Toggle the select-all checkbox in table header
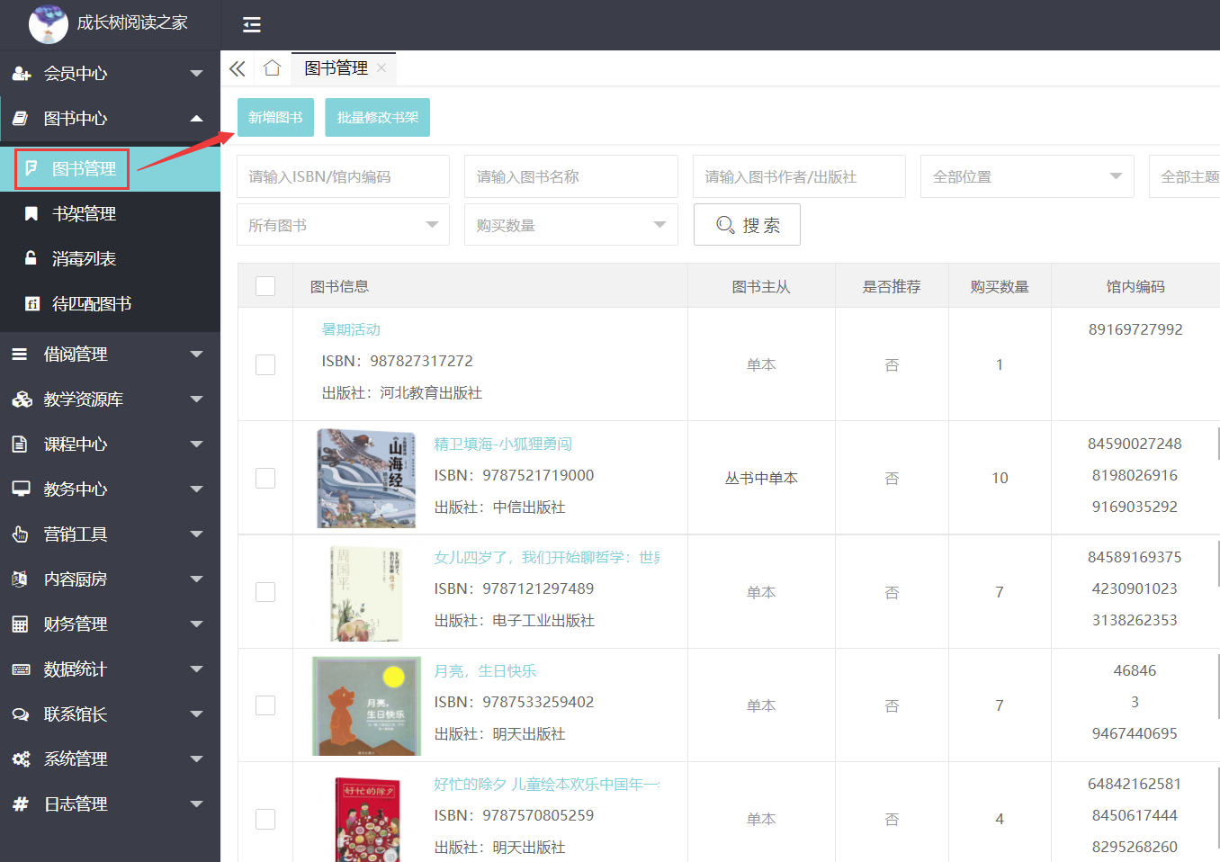Screen dimensions: 1220x862 (265, 286)
